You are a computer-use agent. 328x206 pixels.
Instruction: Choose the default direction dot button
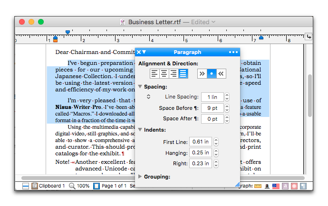point(212,73)
